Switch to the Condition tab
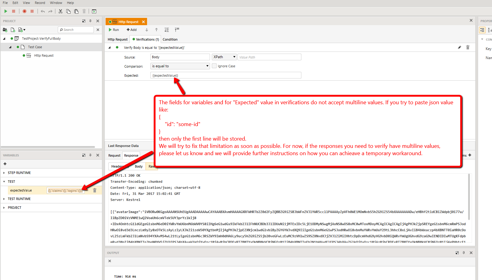492x280 pixels. [x=170, y=39]
